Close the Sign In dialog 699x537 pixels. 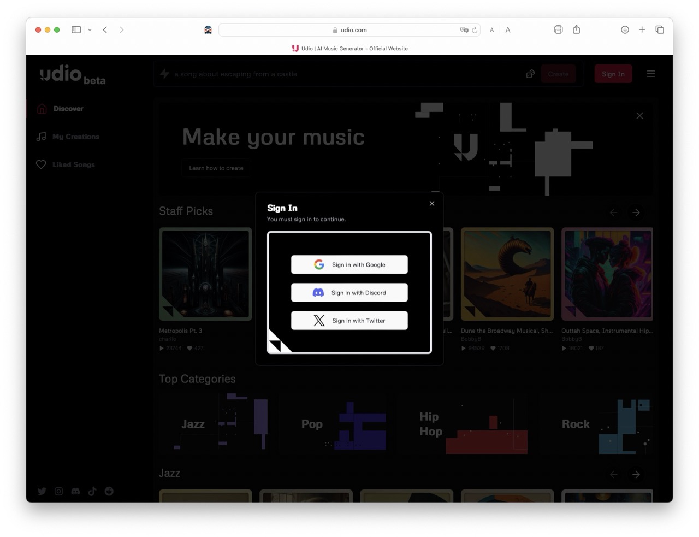432,204
